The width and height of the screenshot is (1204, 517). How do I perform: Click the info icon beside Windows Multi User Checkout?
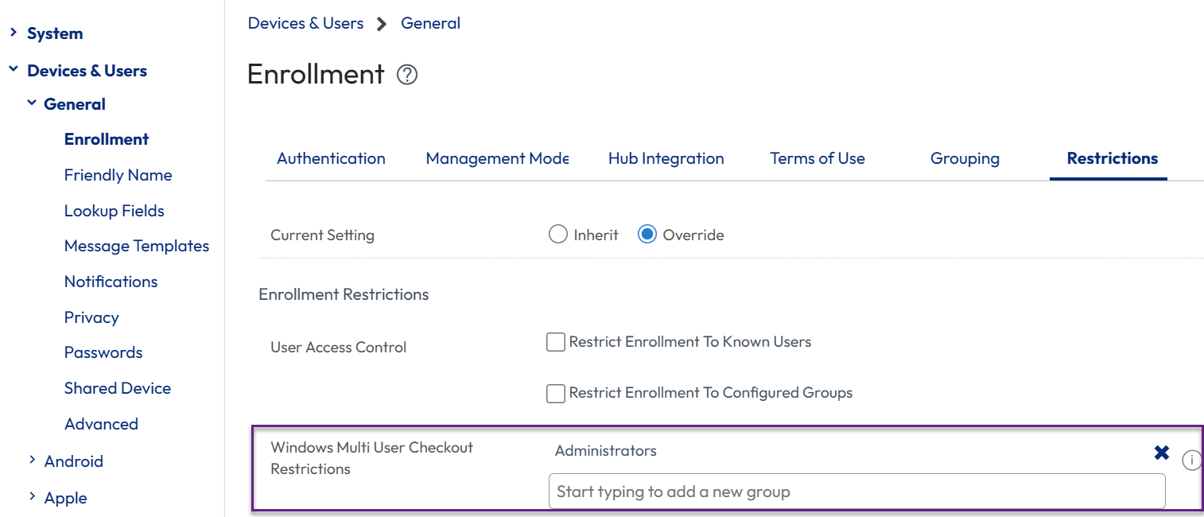click(1191, 461)
